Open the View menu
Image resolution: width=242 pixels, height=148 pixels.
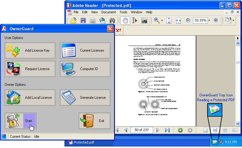pos(94,12)
